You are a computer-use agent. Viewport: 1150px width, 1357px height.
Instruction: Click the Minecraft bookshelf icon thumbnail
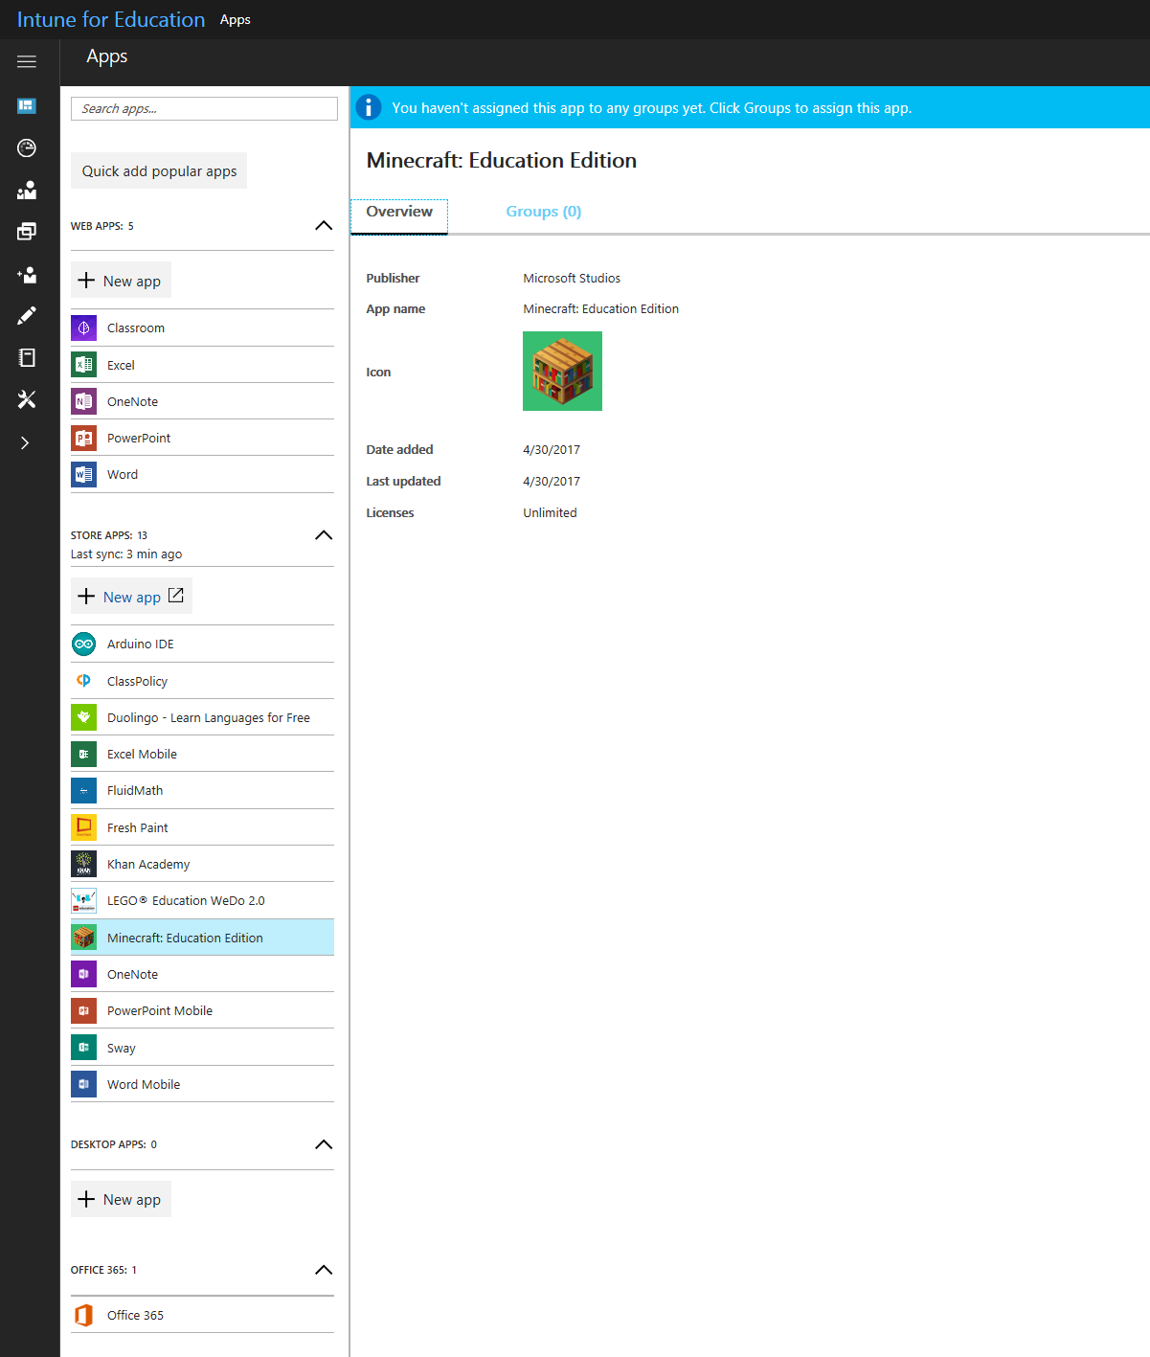click(562, 371)
